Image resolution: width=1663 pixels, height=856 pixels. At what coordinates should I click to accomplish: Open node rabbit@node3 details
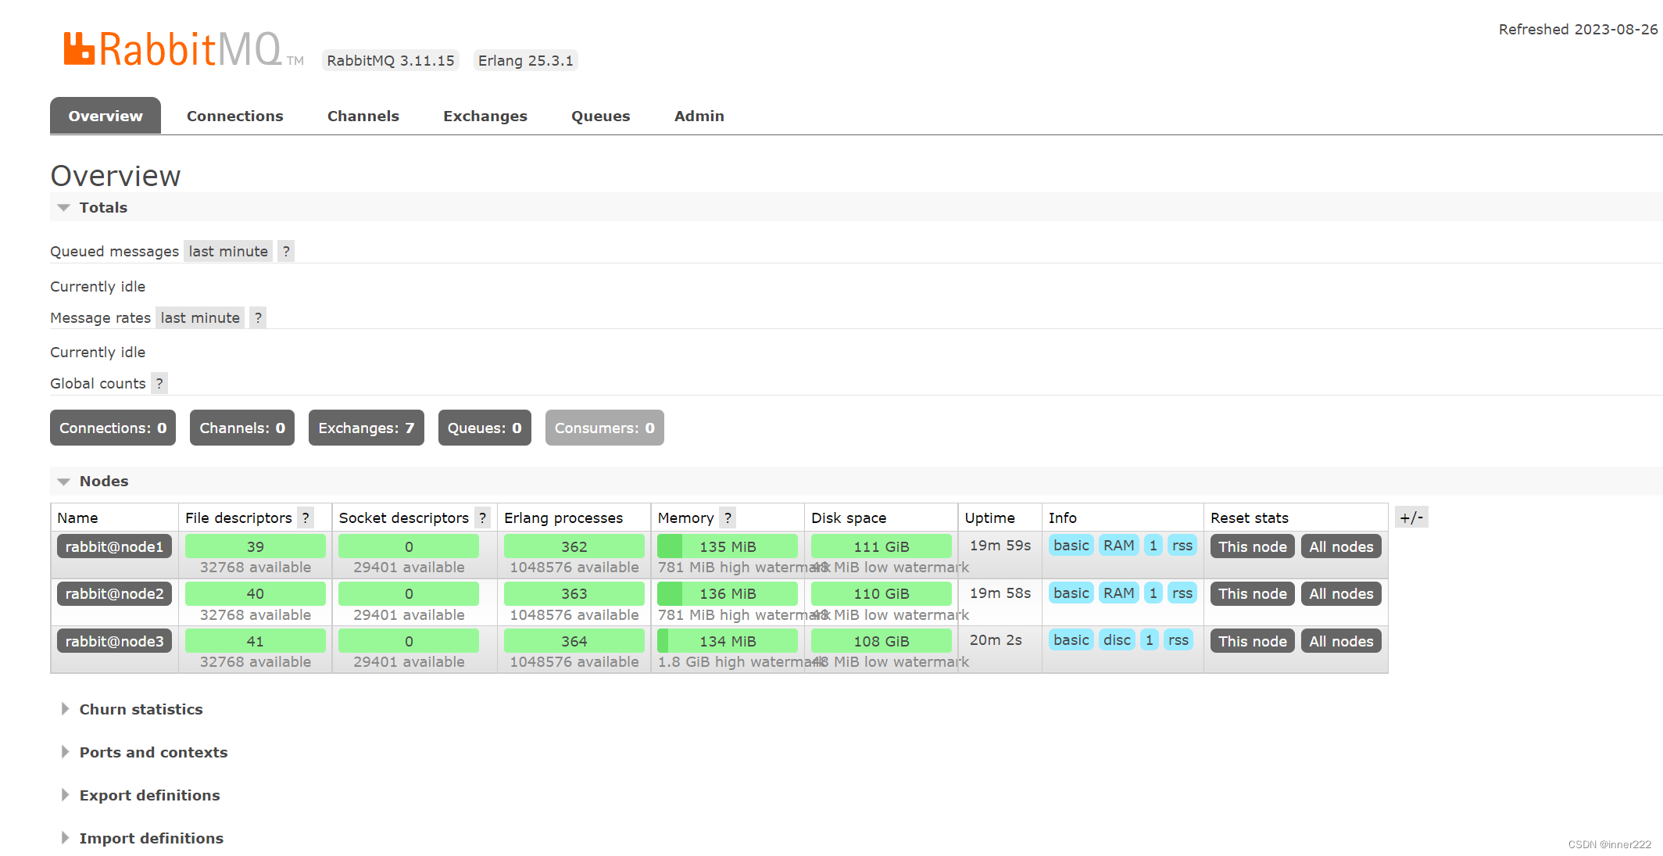(114, 641)
